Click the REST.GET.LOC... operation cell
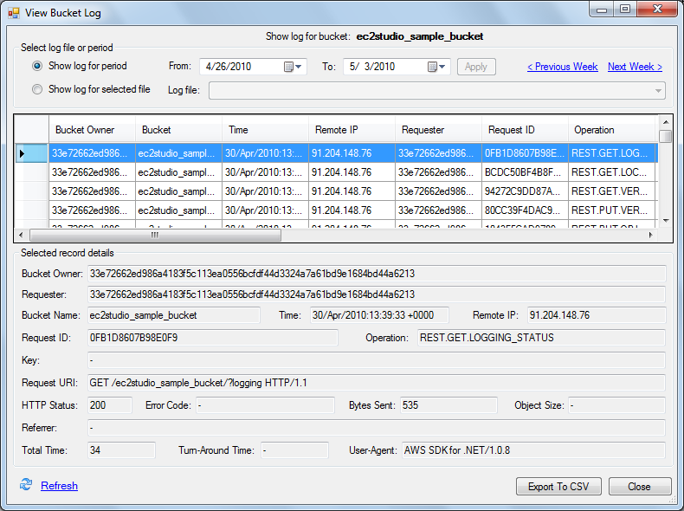684x511 pixels. click(x=612, y=172)
